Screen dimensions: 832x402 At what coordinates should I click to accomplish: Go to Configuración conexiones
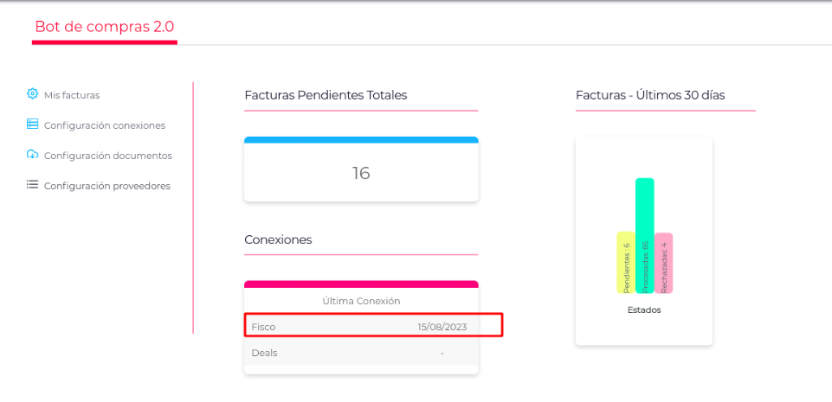pyautogui.click(x=104, y=125)
